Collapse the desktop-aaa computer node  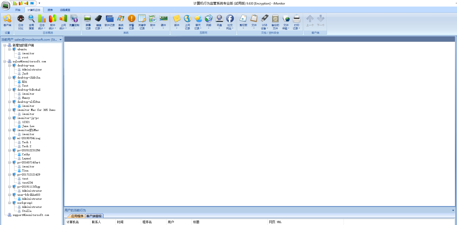click(x=9, y=66)
